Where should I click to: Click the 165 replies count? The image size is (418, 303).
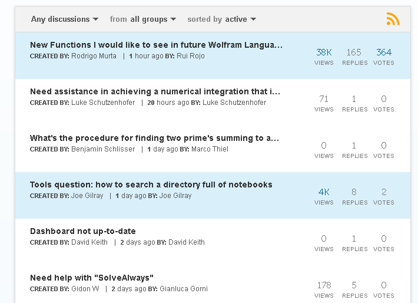click(354, 52)
